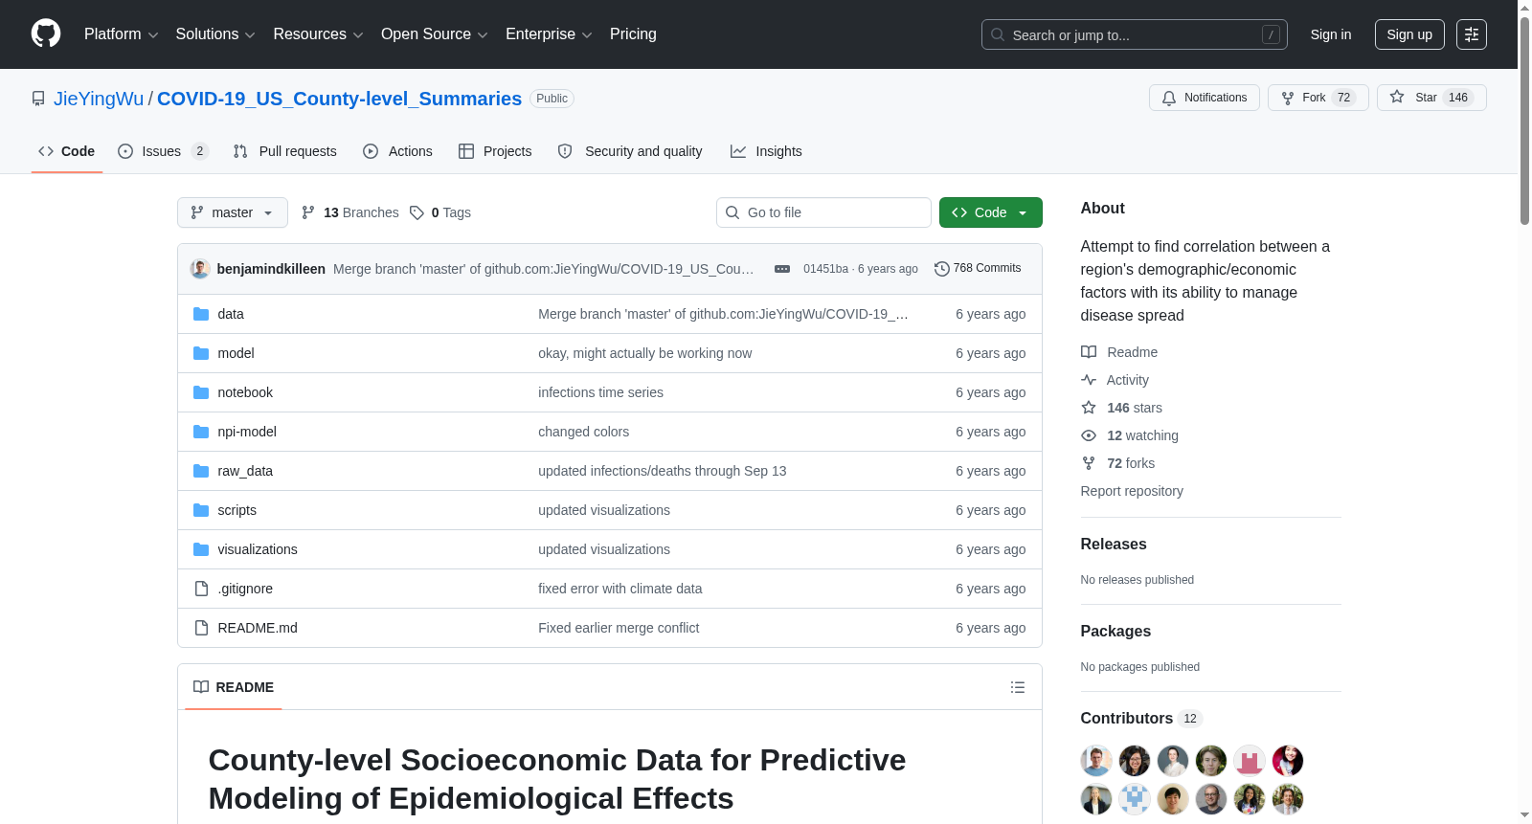Switch to the Issues tab
The image size is (1532, 824).
(x=163, y=151)
